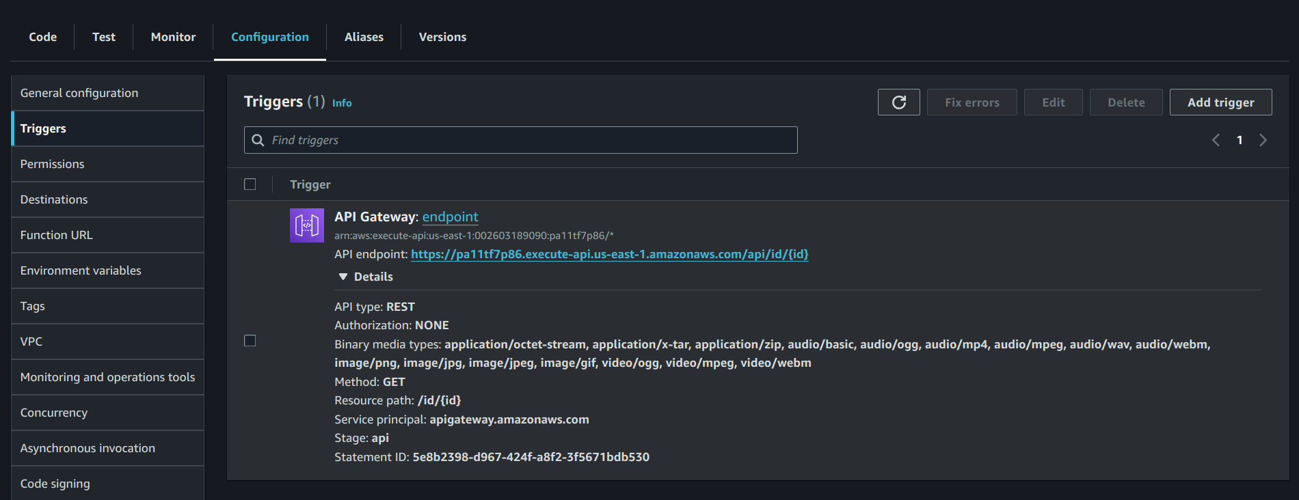Collapse the Details section
The width and height of the screenshot is (1299, 500).
click(x=366, y=277)
